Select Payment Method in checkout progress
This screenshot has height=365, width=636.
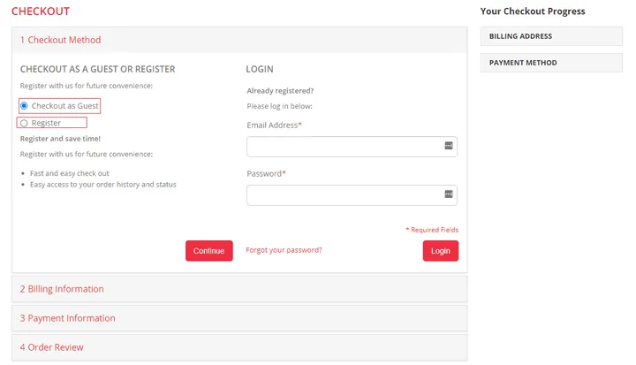(x=523, y=63)
